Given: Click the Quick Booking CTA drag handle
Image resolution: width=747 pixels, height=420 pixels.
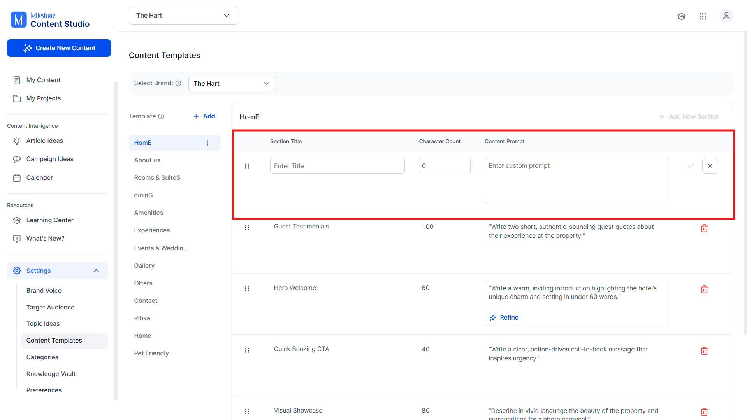Looking at the screenshot, I should coord(247,350).
